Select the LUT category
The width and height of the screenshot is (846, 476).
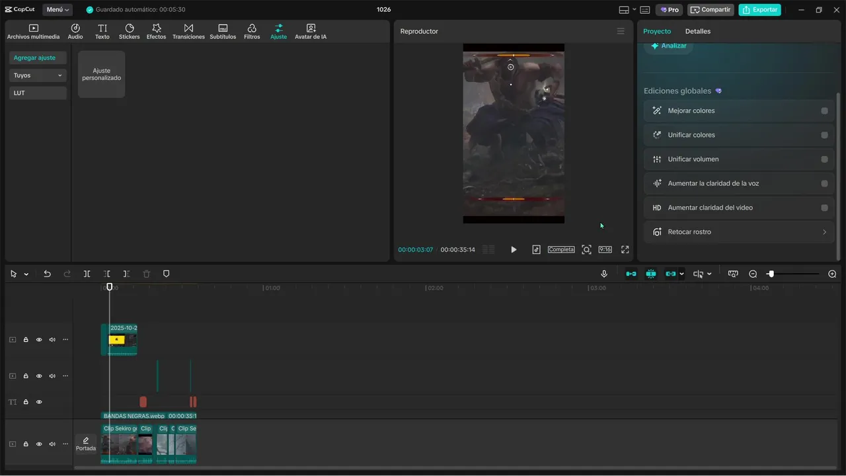(x=38, y=93)
